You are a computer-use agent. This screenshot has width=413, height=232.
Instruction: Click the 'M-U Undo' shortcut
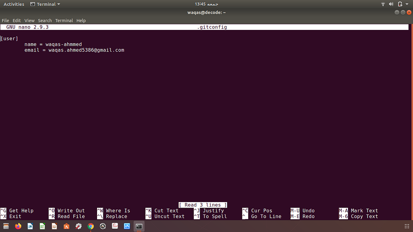click(x=303, y=211)
